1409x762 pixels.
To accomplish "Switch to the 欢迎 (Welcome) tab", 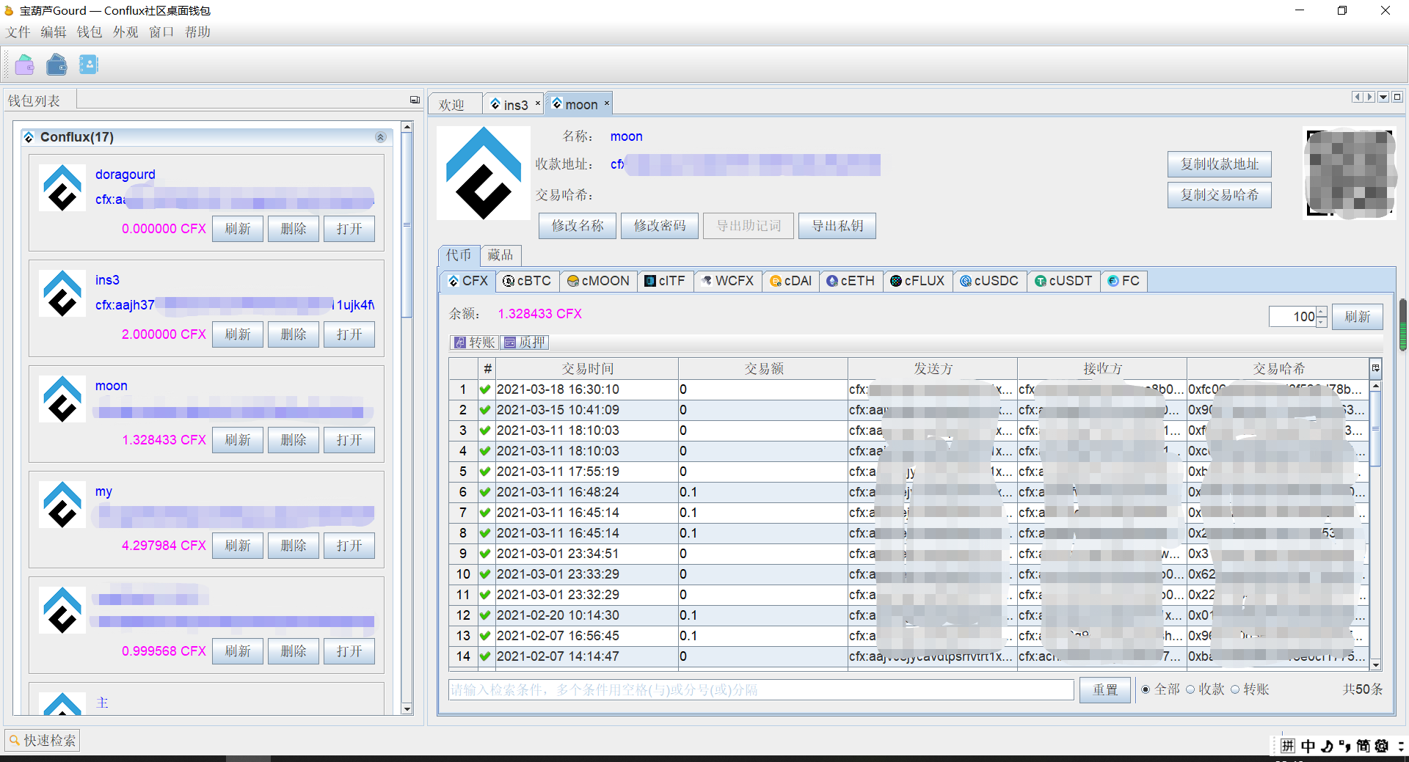I will click(455, 104).
